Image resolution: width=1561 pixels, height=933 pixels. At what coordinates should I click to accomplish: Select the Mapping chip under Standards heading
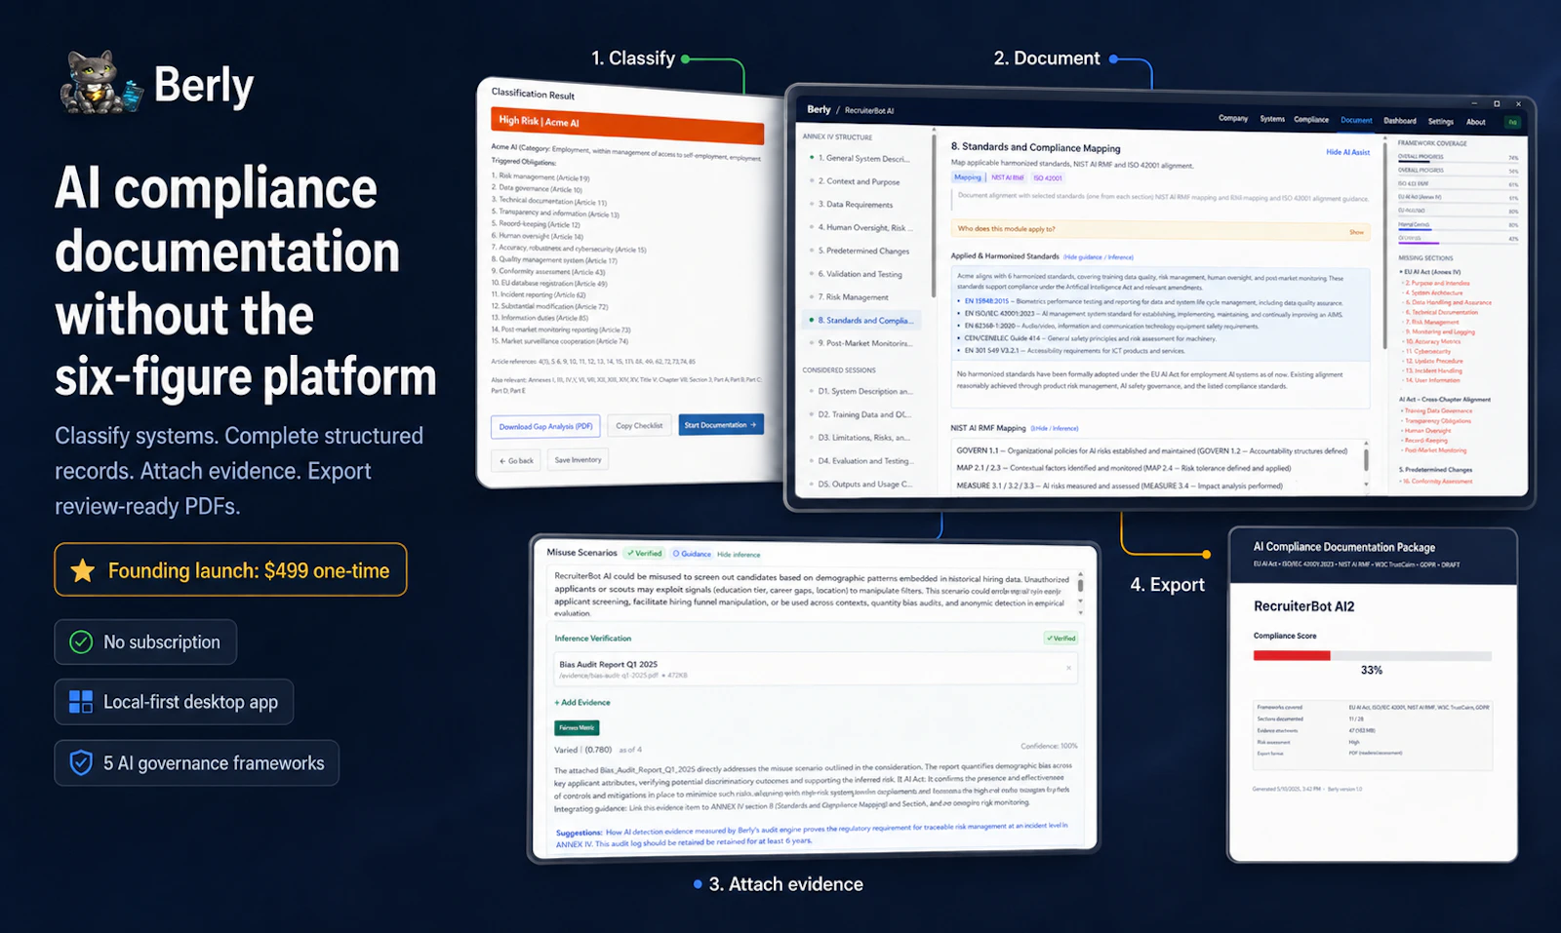968,177
